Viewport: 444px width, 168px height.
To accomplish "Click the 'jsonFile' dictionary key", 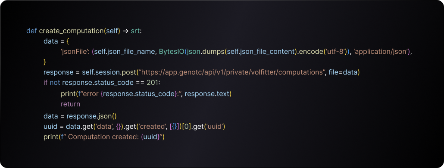I will tap(75, 51).
